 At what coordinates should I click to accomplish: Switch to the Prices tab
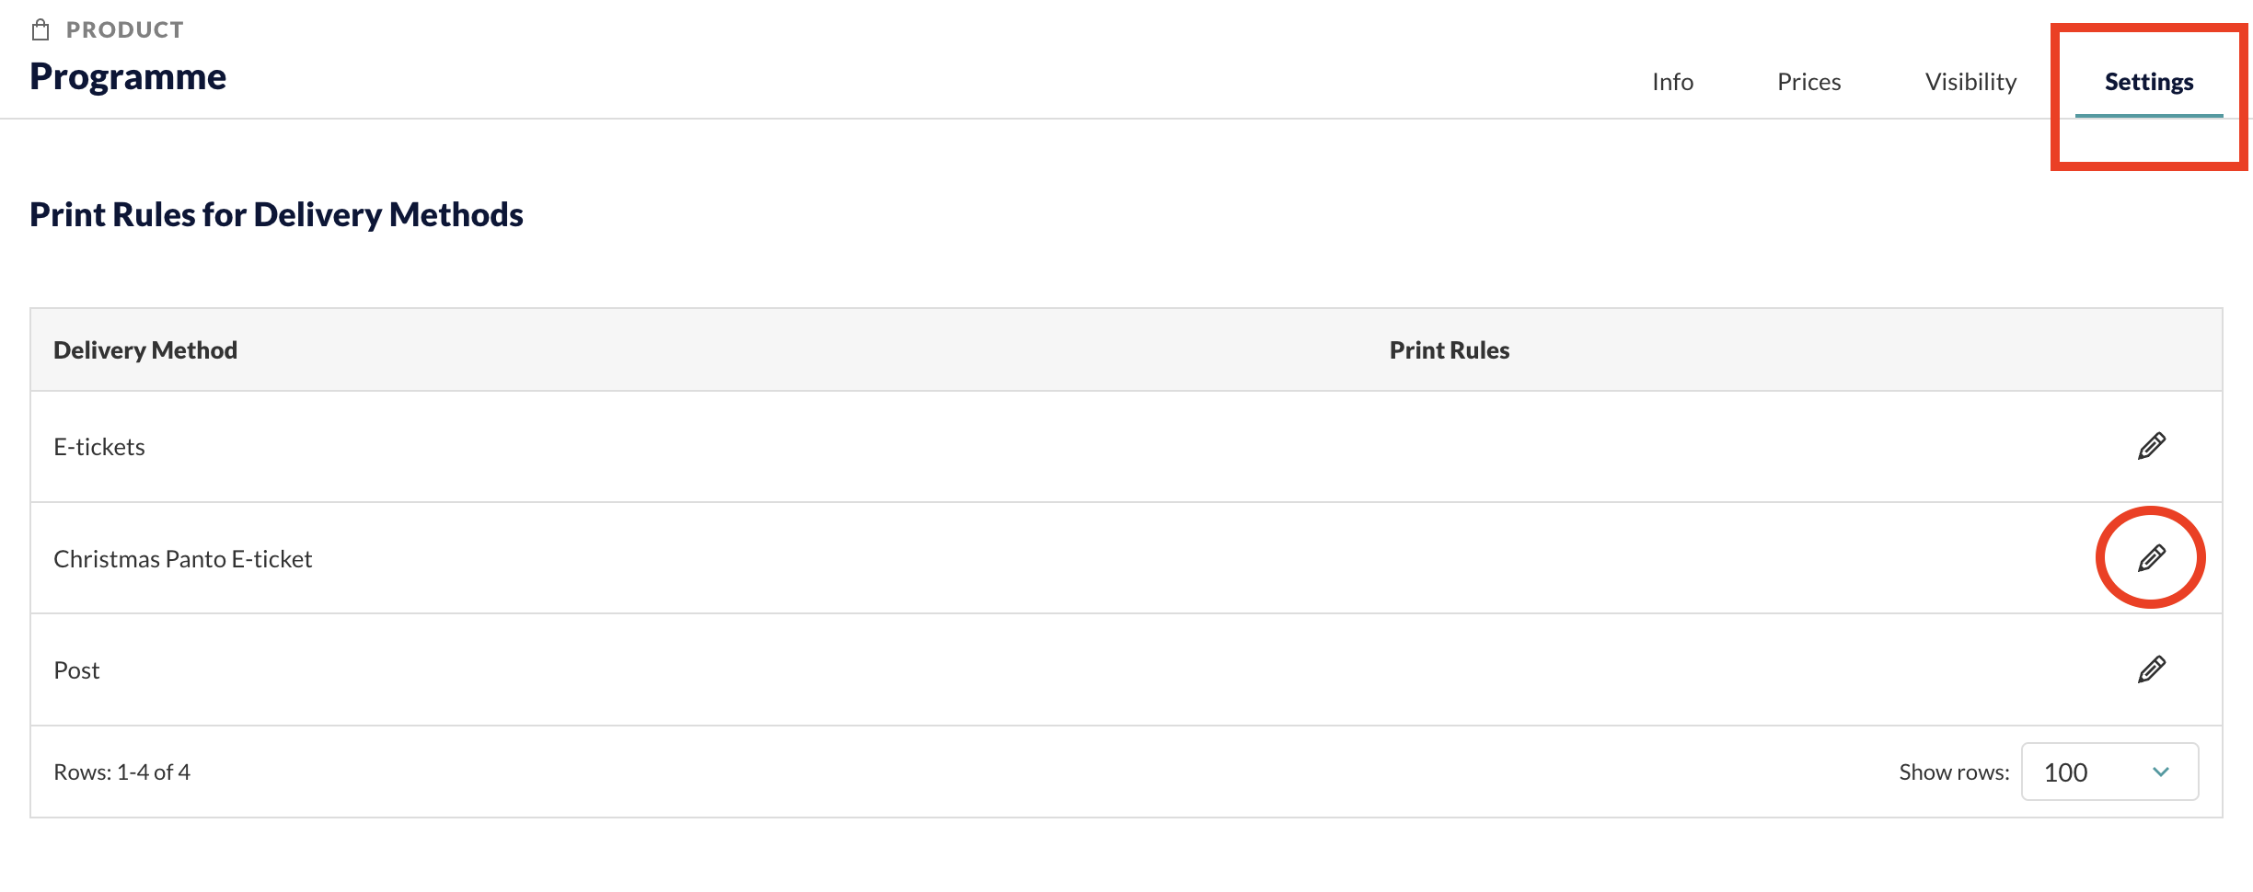(1808, 82)
